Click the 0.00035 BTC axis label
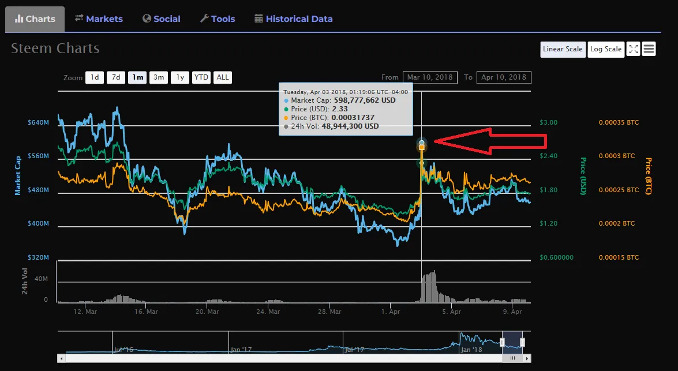Screen dimensions: 678x371 [x=619, y=122]
